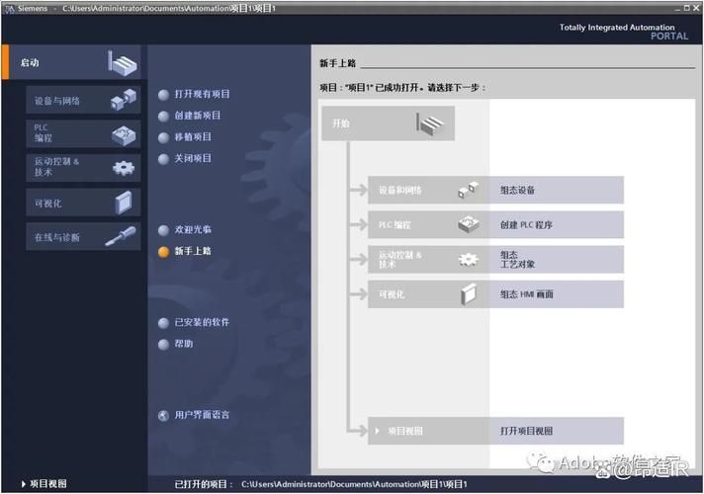Select 移植项目 option
Viewport: 704px width, 494px height.
click(185, 137)
